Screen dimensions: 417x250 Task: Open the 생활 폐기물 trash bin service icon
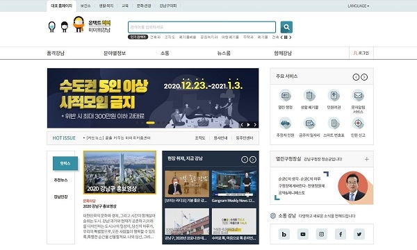[309, 95]
